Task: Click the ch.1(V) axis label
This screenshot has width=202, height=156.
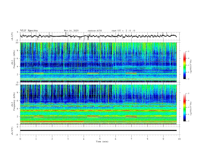Action: (x=12, y=36)
